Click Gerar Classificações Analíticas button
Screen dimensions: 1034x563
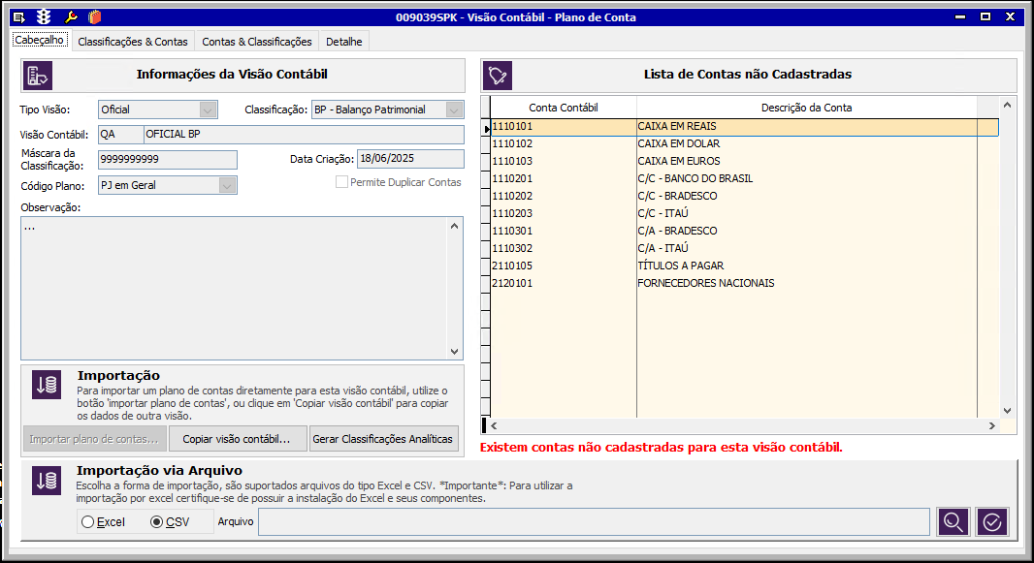383,439
